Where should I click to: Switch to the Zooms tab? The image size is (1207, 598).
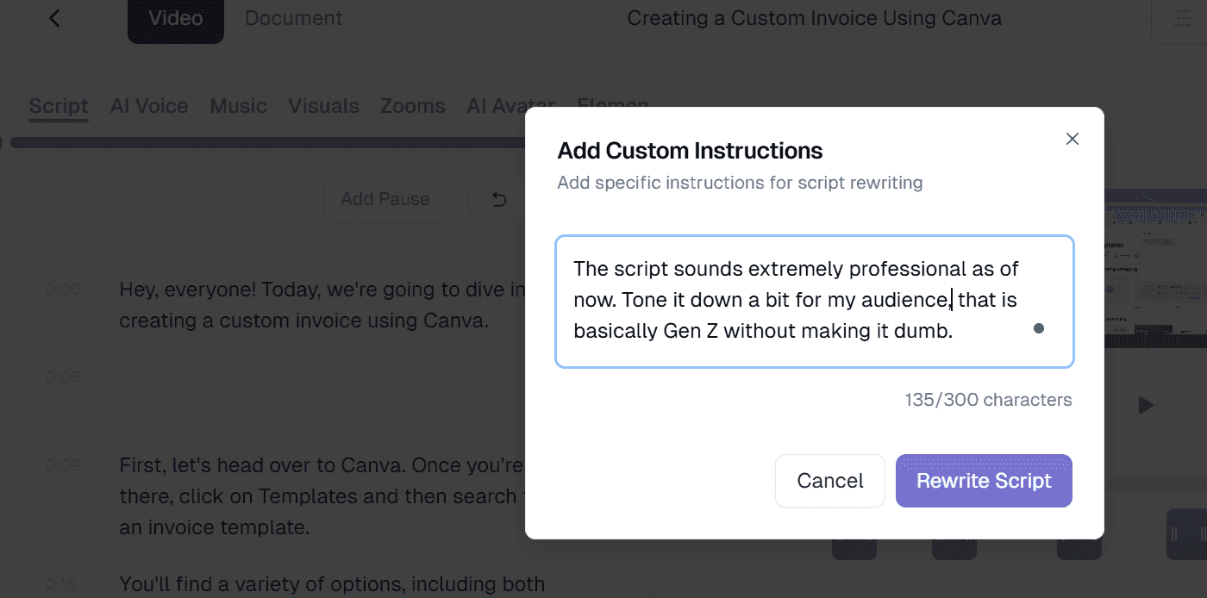pyautogui.click(x=412, y=105)
